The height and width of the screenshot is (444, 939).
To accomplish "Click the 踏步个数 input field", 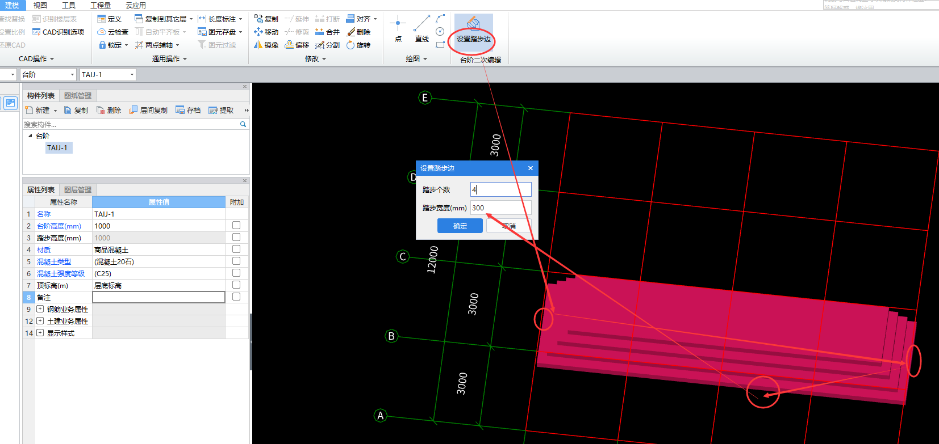I will point(501,189).
